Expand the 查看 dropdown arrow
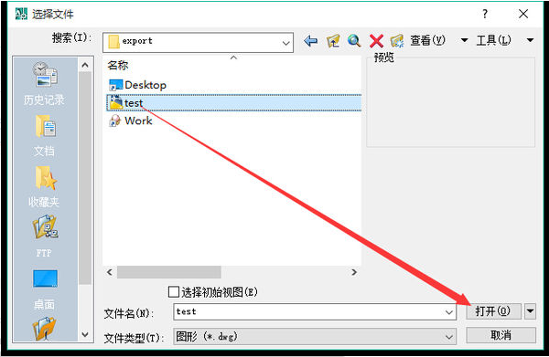The image size is (549, 357). (x=464, y=40)
